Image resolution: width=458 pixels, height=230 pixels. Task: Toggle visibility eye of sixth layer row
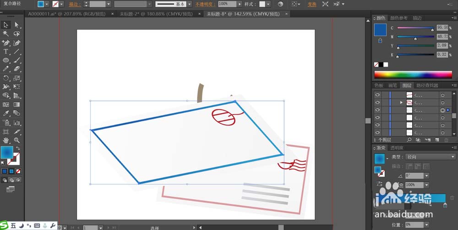pyautogui.click(x=378, y=132)
